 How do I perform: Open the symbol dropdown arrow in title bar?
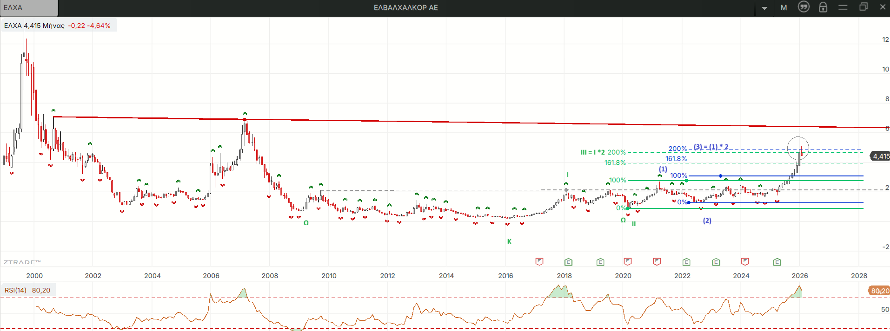coord(764,8)
